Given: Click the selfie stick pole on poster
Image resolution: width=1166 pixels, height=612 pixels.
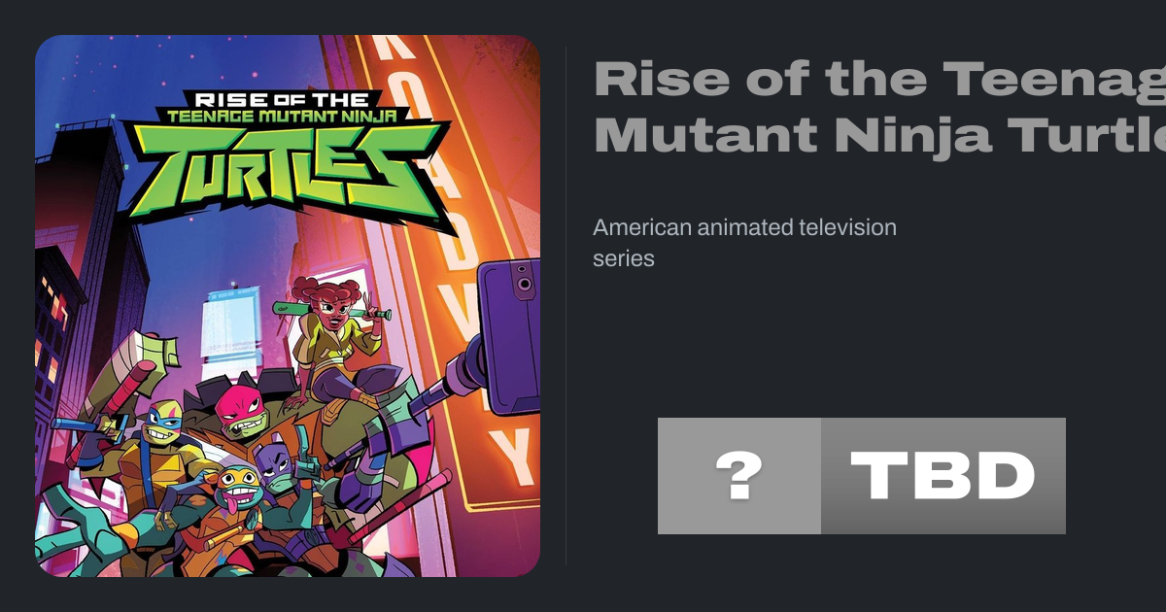Looking at the screenshot, I should [x=457, y=374].
